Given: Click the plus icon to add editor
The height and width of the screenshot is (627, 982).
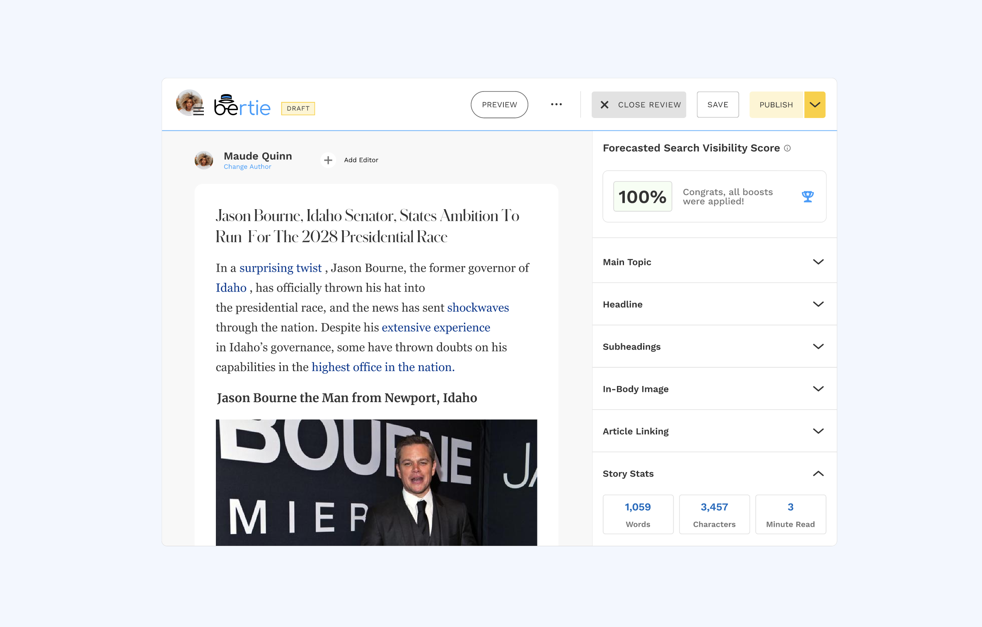Looking at the screenshot, I should [x=328, y=160].
